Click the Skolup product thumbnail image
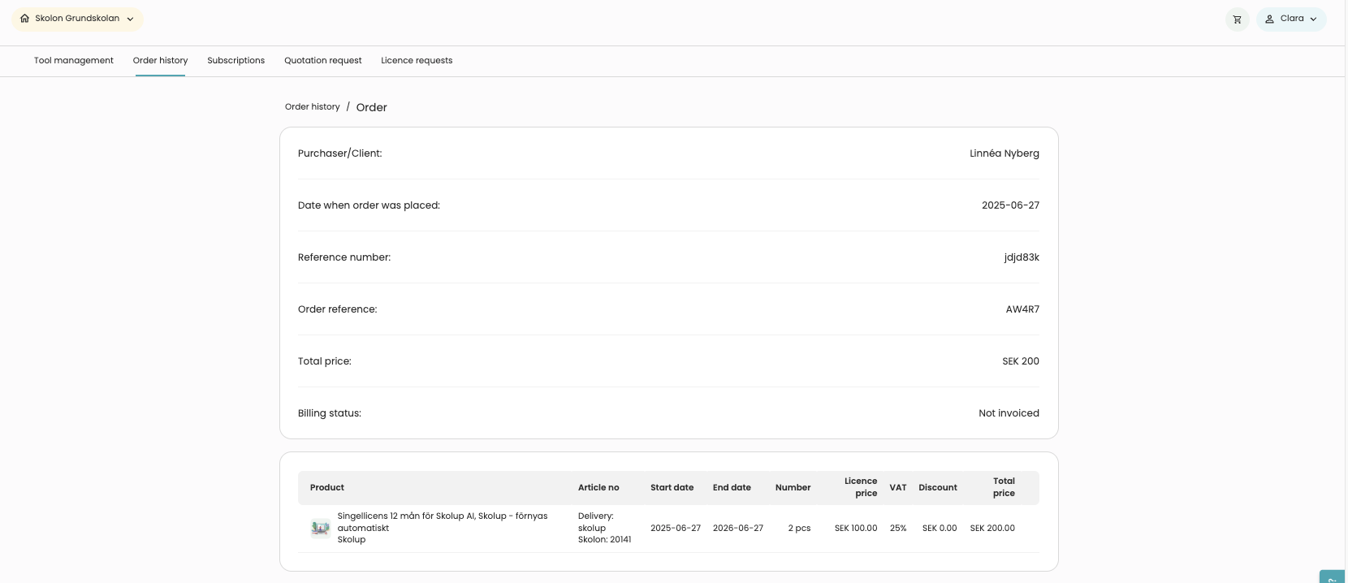Viewport: 1348px width, 583px height. 320,528
